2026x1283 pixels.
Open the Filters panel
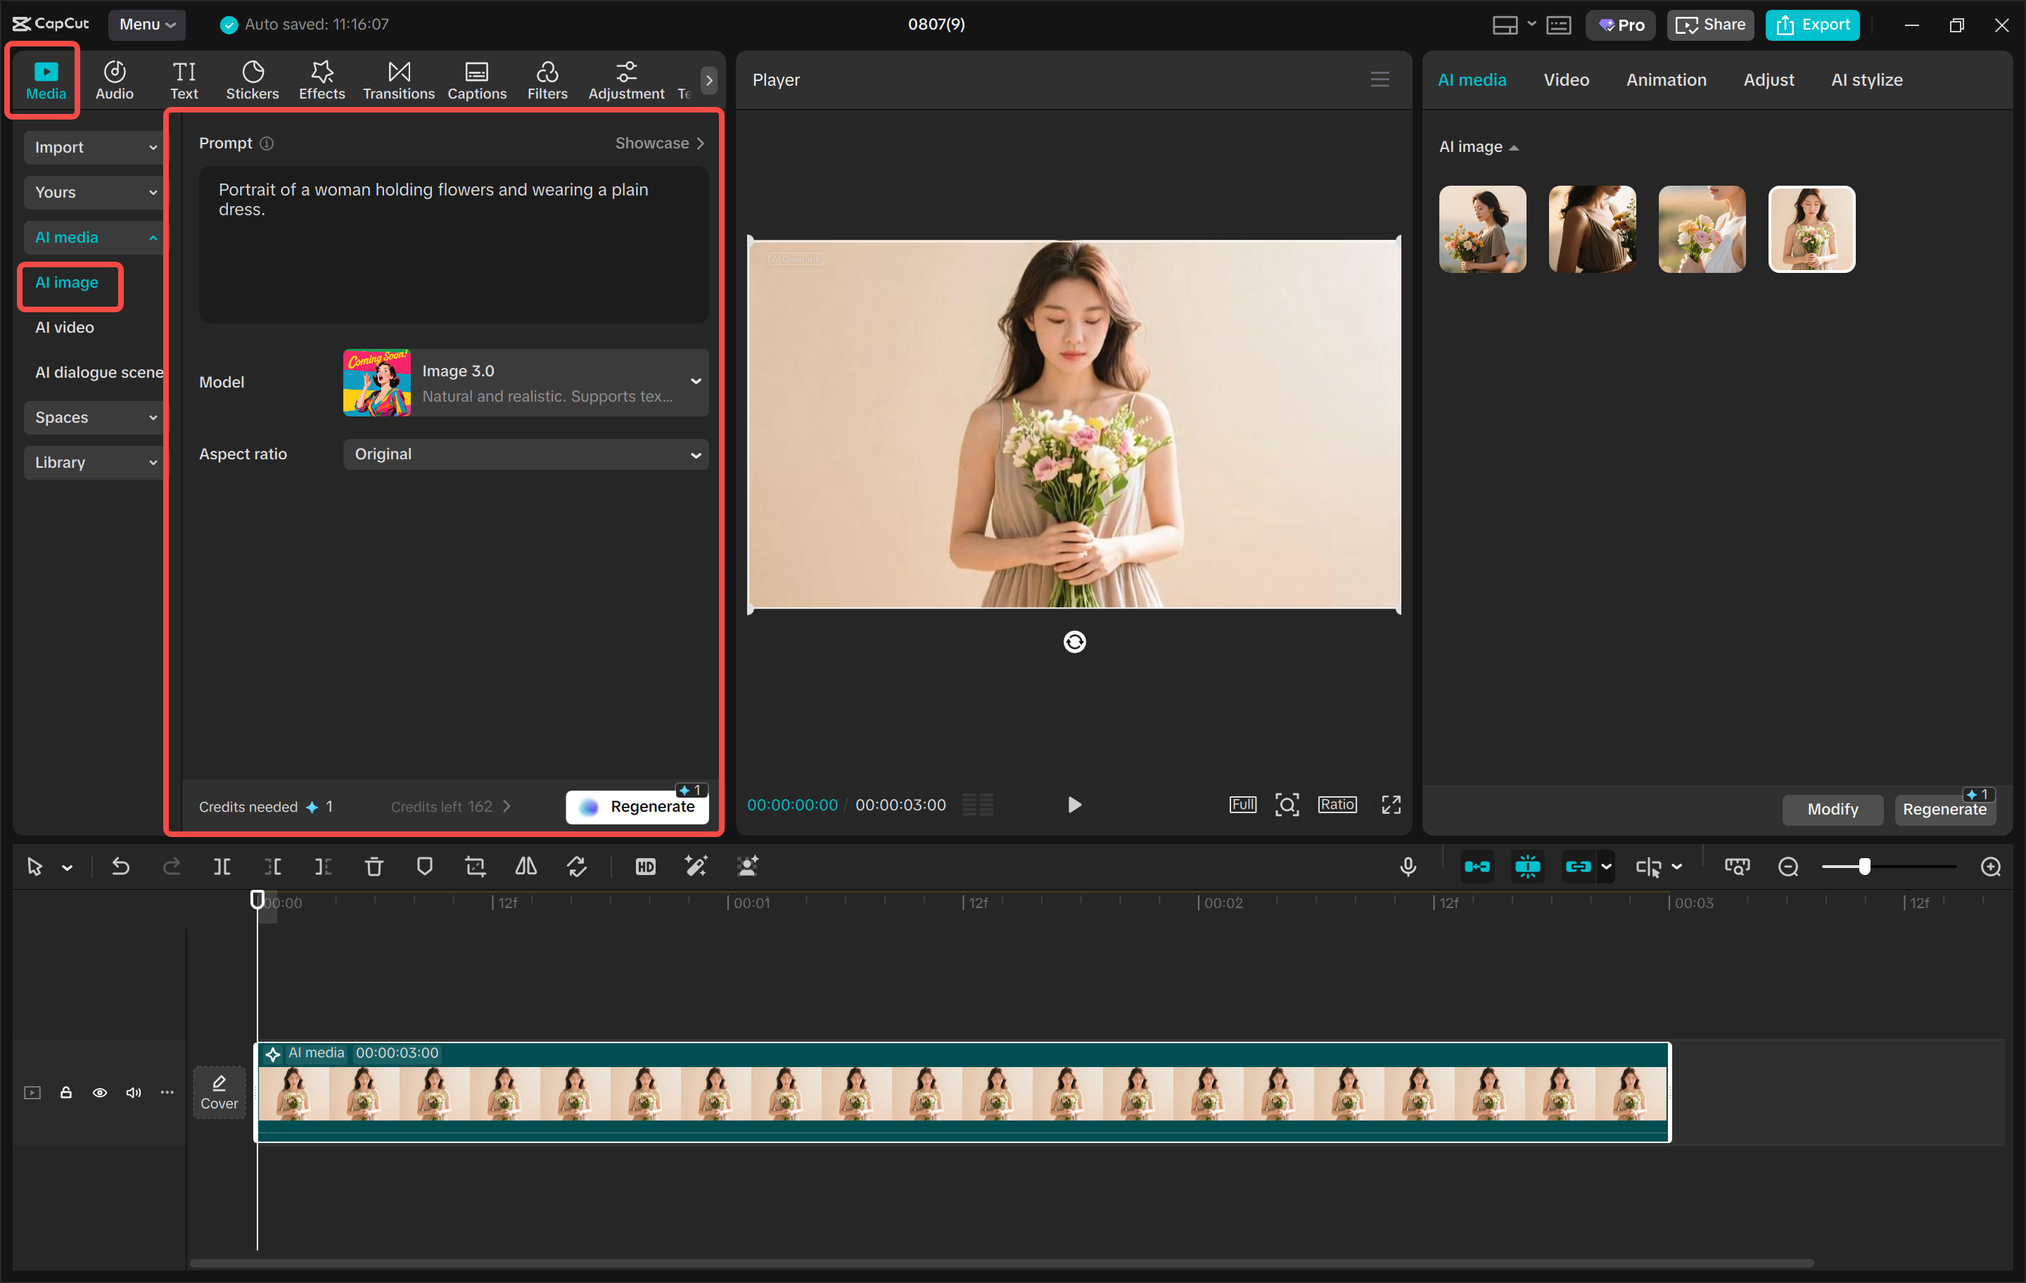pos(547,80)
